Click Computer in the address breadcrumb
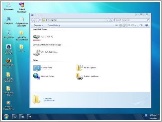Screen dimensions: 162x122 (x=52, y=20)
